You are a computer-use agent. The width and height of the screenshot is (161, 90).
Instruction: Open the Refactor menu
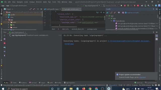click(39, 2)
